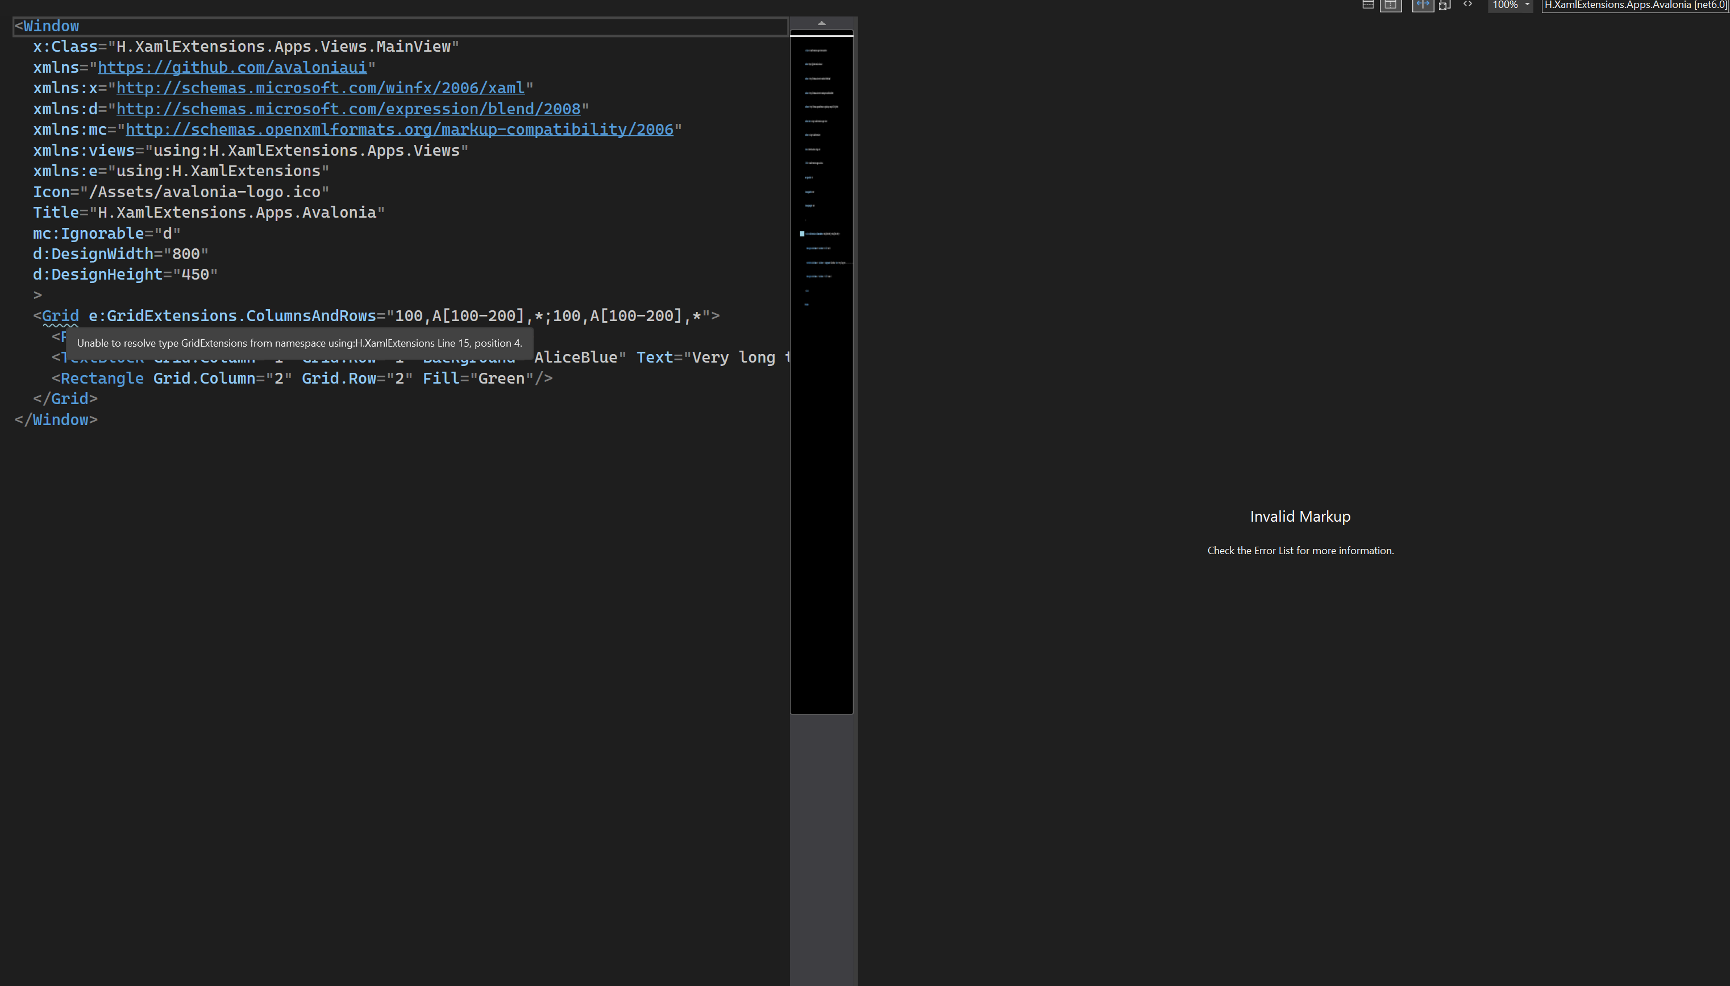The height and width of the screenshot is (986, 1730).
Task: Toggle the swap panes arrows icon
Action: (1423, 5)
